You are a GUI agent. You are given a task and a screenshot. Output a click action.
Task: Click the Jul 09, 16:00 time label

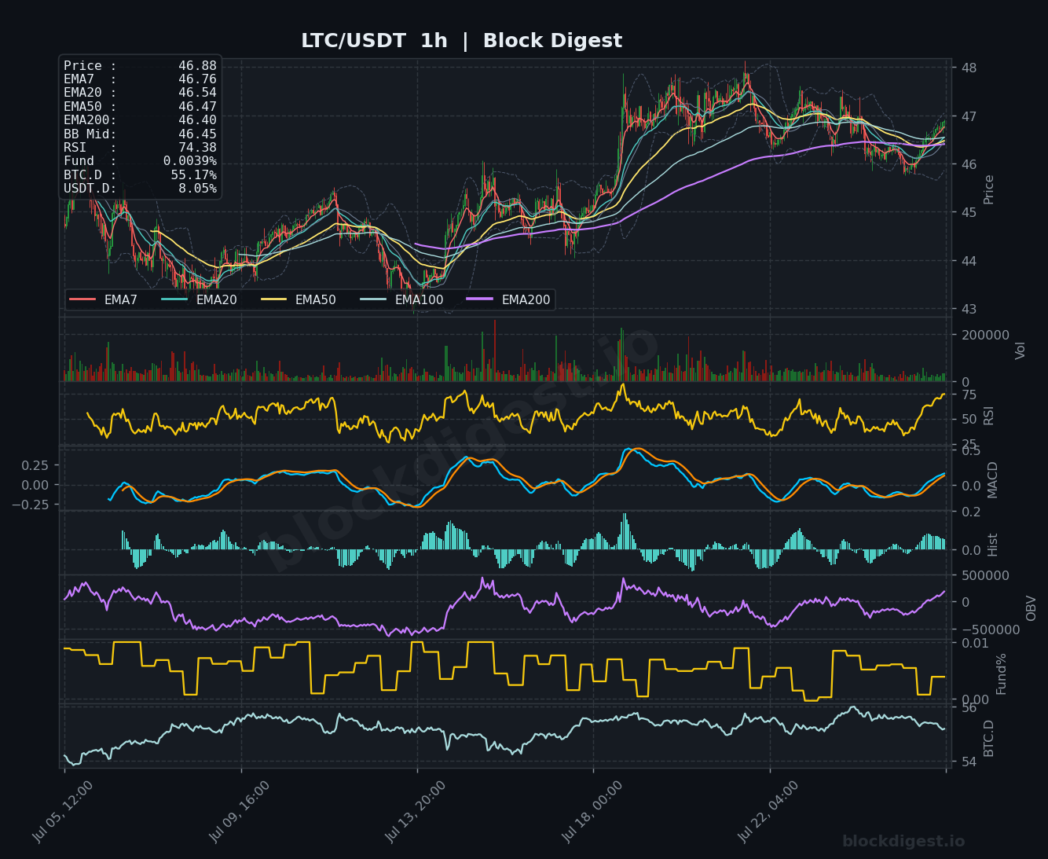click(x=240, y=812)
